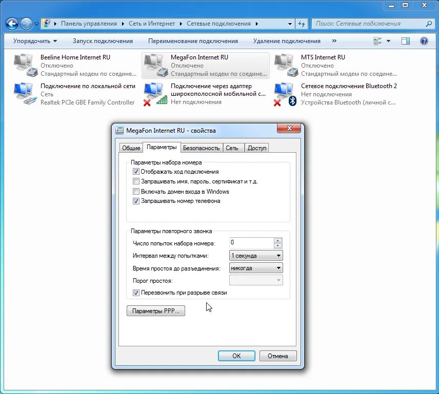Click the refresh button beside address bar
Image resolution: width=439 pixels, height=394 pixels.
pyautogui.click(x=302, y=24)
